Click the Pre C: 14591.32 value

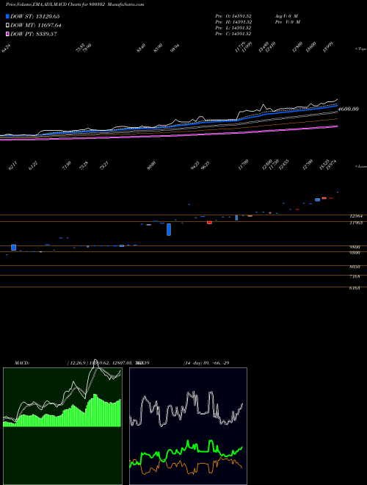point(233,34)
